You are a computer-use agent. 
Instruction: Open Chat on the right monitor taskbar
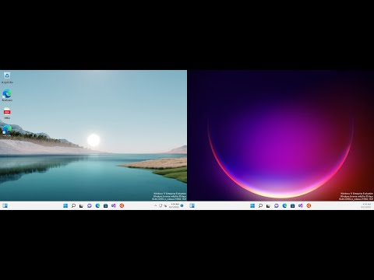(277, 205)
